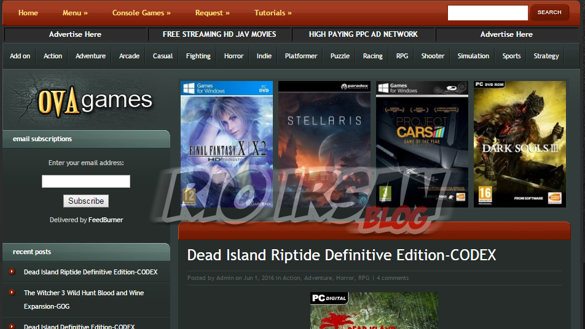The image size is (585, 329).
Task: Open the FREE STREAMING HD JAV MOVIES banner
Action: [x=219, y=34]
